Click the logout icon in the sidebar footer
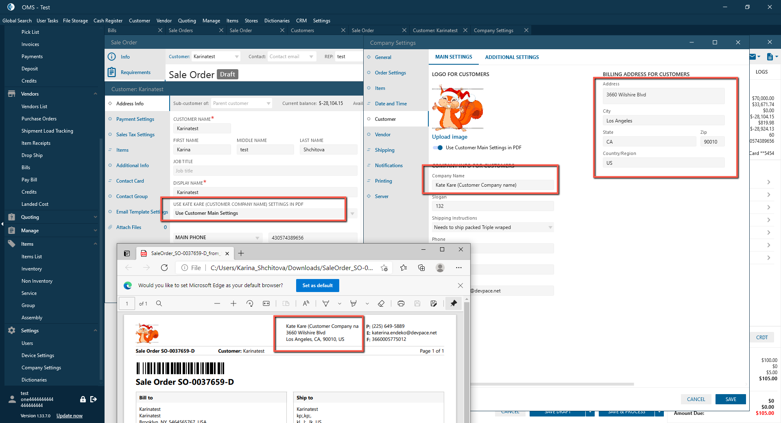 pos(94,399)
